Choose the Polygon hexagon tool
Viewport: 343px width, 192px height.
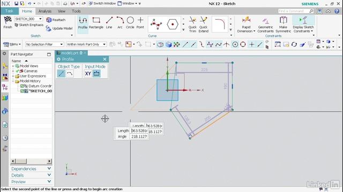tap(173, 24)
